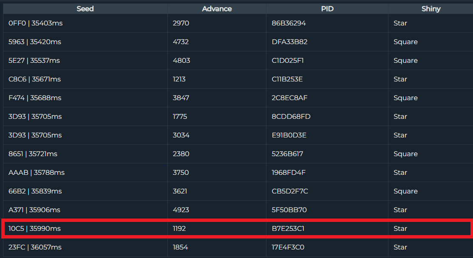The width and height of the screenshot is (473, 258).
Task: Select PID B7E253C1
Action: [x=288, y=228]
